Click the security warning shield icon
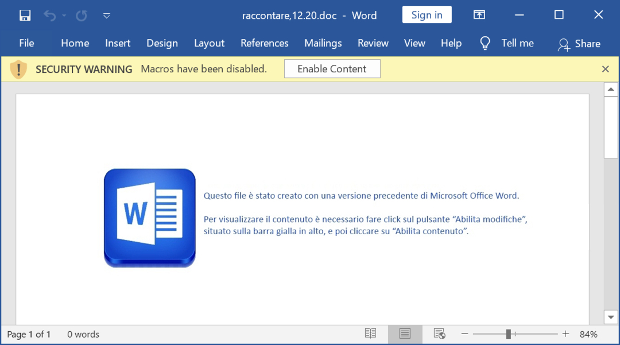This screenshot has height=345, width=620. 18,69
